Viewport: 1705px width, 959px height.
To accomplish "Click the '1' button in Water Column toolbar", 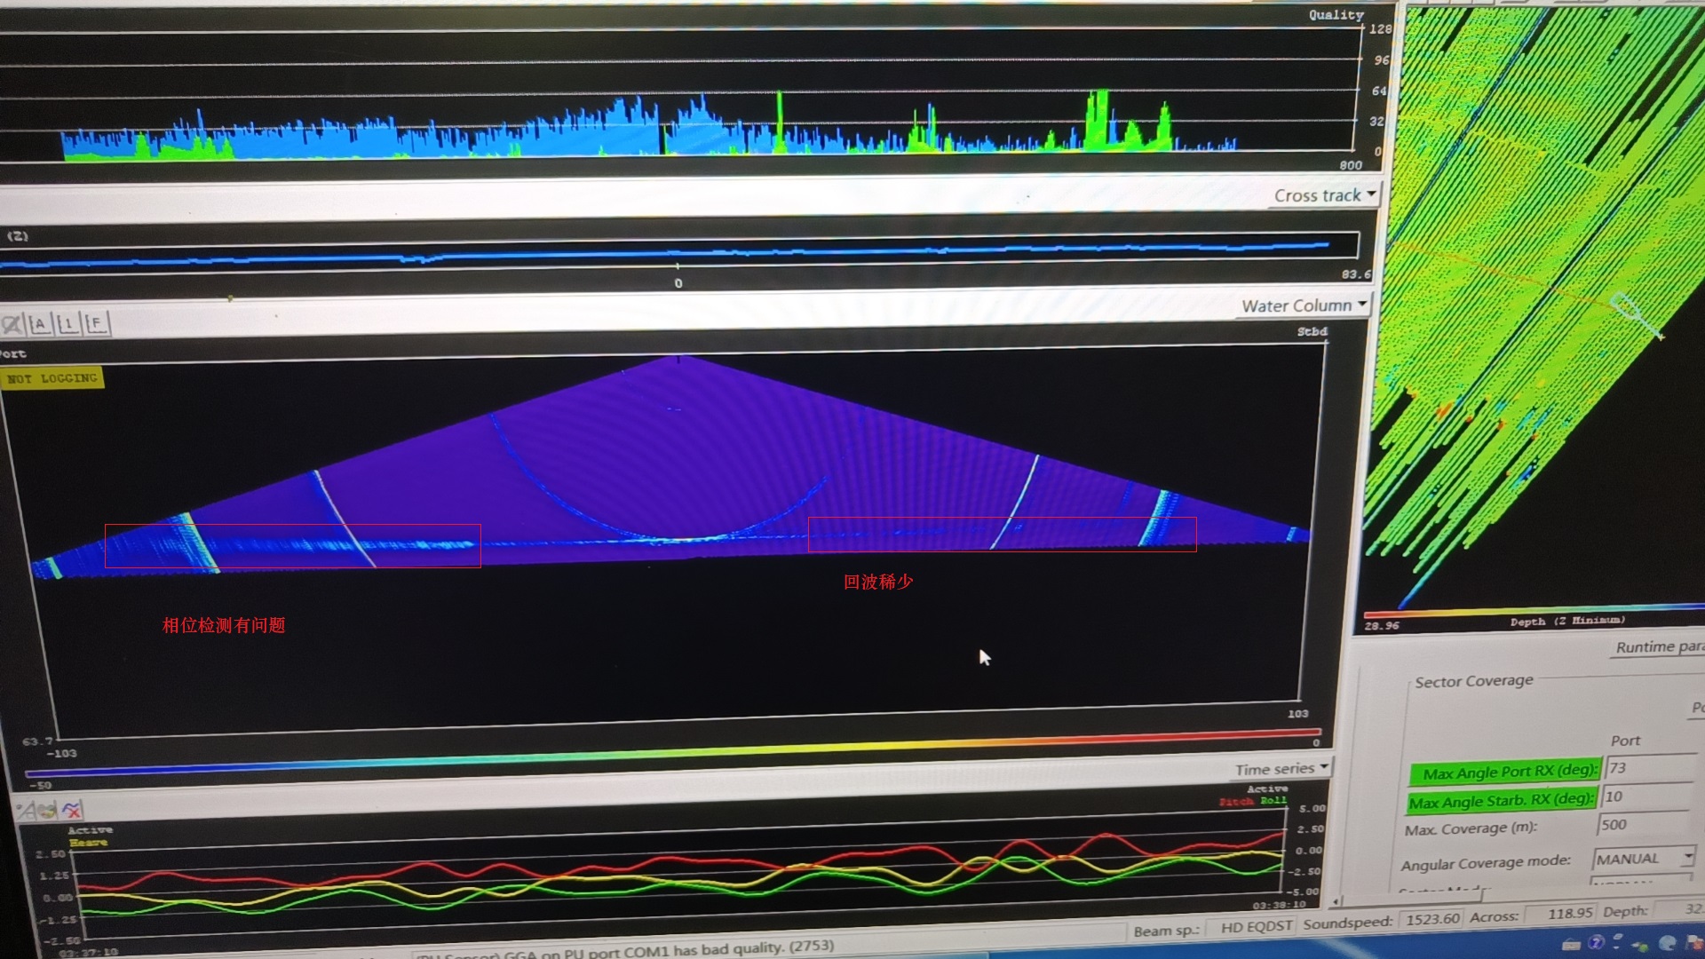I will (x=67, y=324).
